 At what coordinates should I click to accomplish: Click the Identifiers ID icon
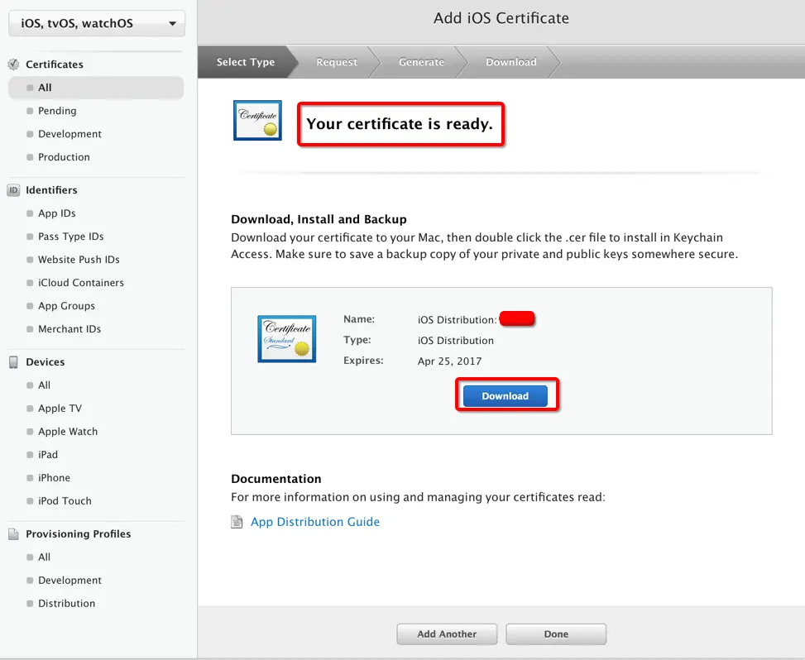point(13,190)
